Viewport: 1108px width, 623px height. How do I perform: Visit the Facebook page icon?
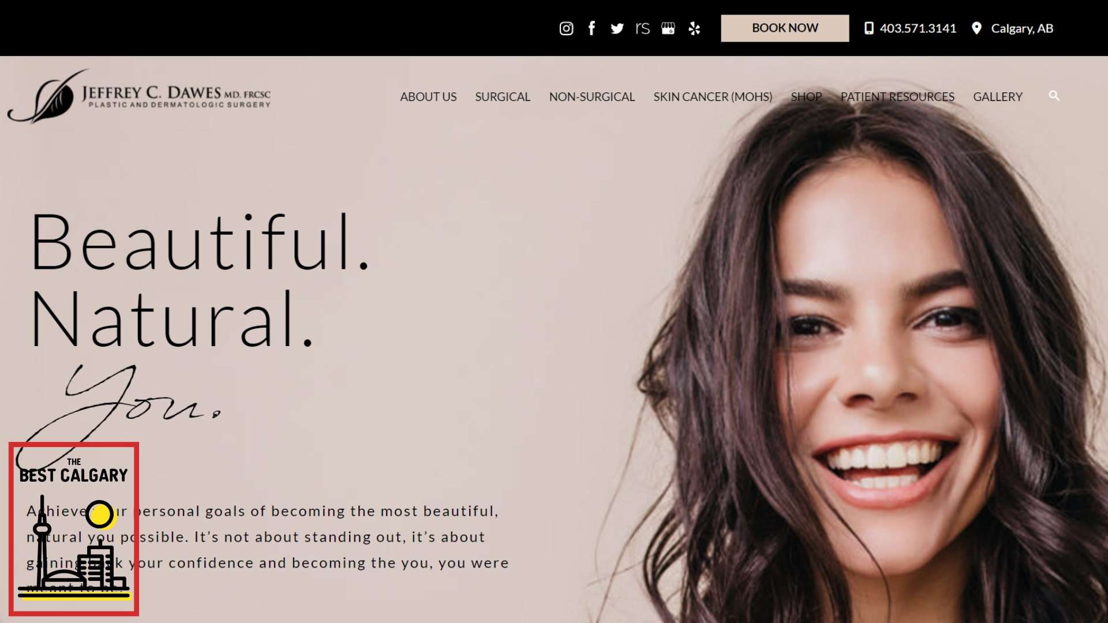point(592,28)
